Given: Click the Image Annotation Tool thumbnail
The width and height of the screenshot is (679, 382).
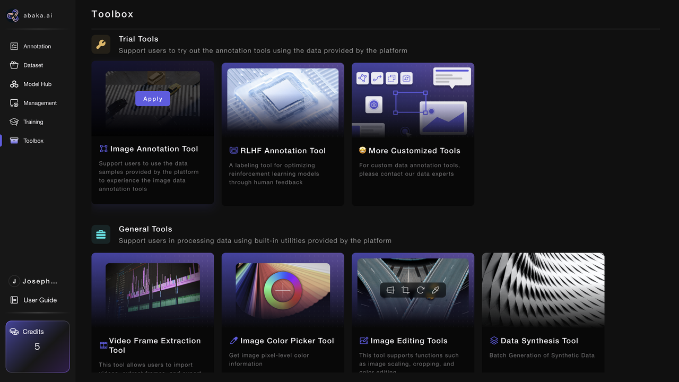Looking at the screenshot, I should pos(153,99).
